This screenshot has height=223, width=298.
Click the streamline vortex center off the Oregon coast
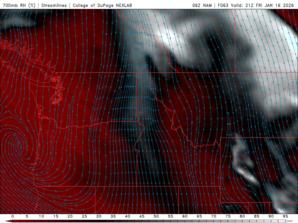18,146
